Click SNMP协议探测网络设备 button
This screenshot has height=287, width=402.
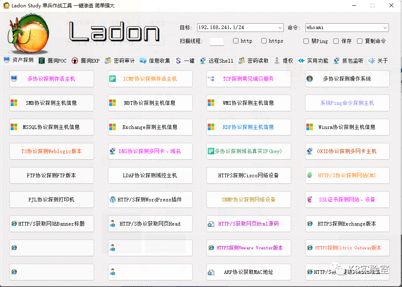[x=249, y=199]
